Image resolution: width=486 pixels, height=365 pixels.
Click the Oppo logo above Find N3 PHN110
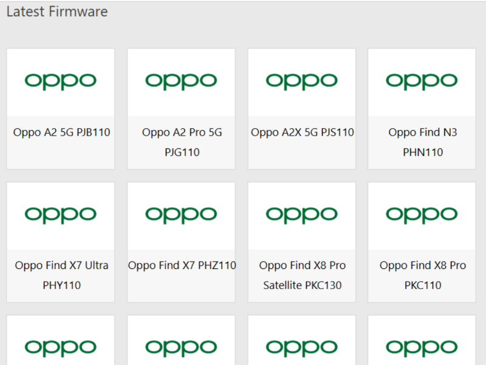[422, 81]
